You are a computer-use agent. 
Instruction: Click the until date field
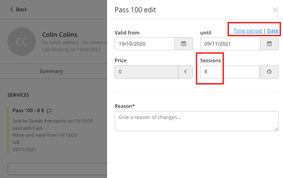[230, 44]
